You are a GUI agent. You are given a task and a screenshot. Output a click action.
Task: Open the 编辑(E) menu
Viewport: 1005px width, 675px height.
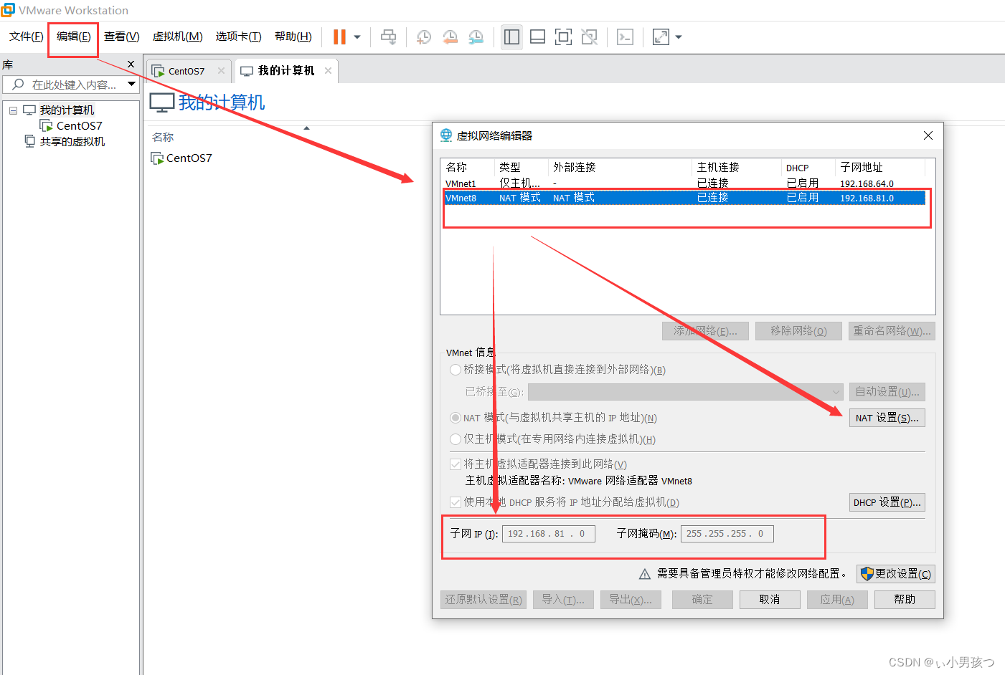73,37
